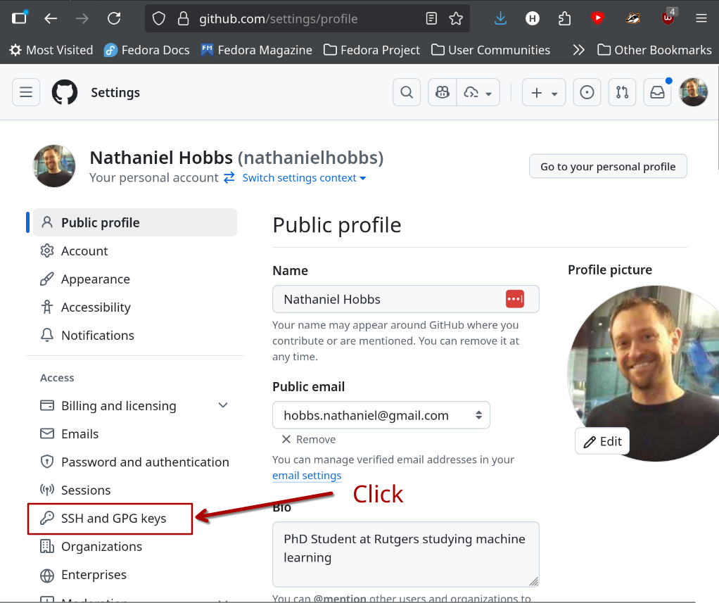
Task: Click the pull requests icon in the header
Action: click(x=622, y=92)
